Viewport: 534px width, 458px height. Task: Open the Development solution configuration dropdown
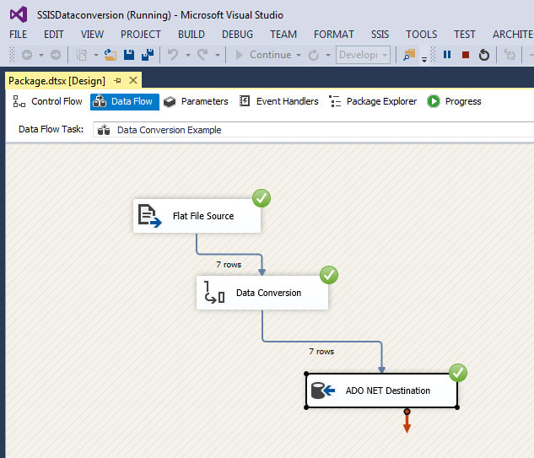(x=363, y=55)
